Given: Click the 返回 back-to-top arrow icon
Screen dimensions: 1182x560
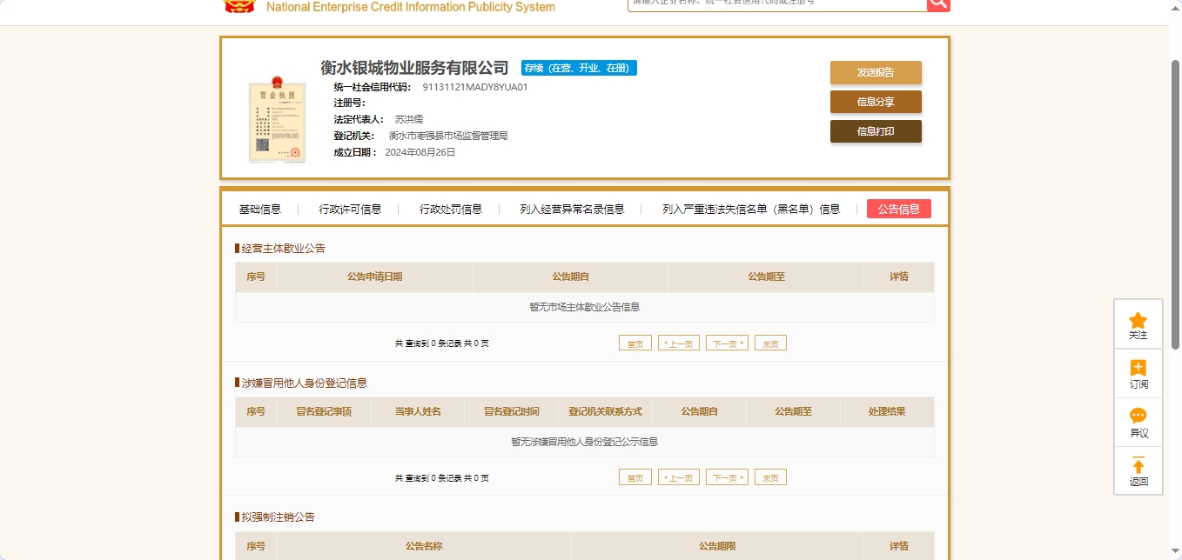Looking at the screenshot, I should [1138, 466].
